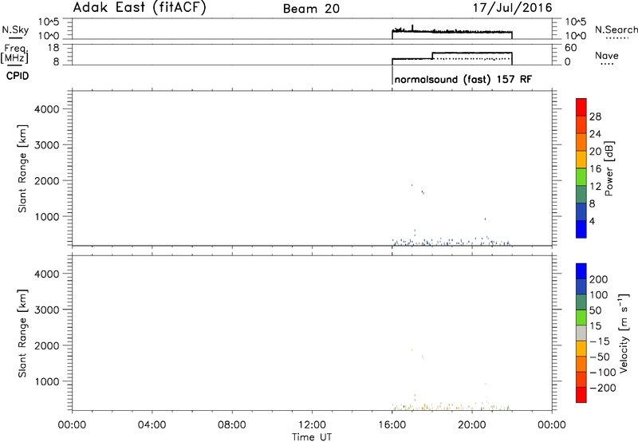
Task: Click the '200' label on the velocity colorbar
Action: click(599, 279)
